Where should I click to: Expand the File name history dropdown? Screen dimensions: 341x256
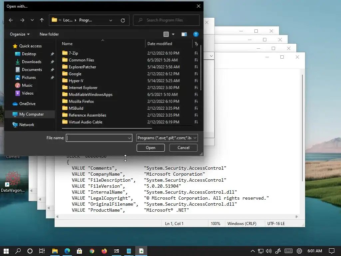pos(130,138)
